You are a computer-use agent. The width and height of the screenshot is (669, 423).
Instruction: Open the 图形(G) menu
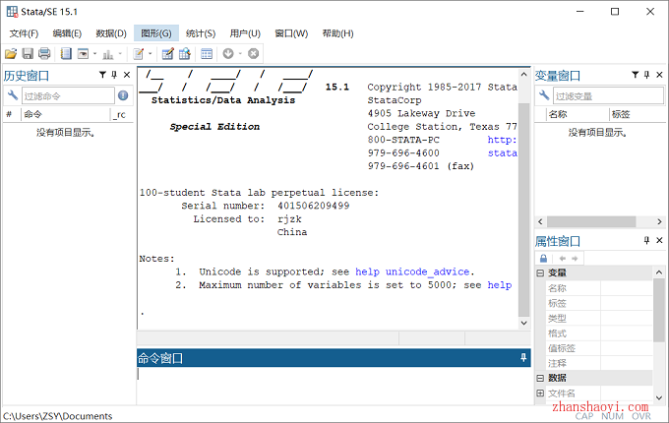pyautogui.click(x=156, y=33)
